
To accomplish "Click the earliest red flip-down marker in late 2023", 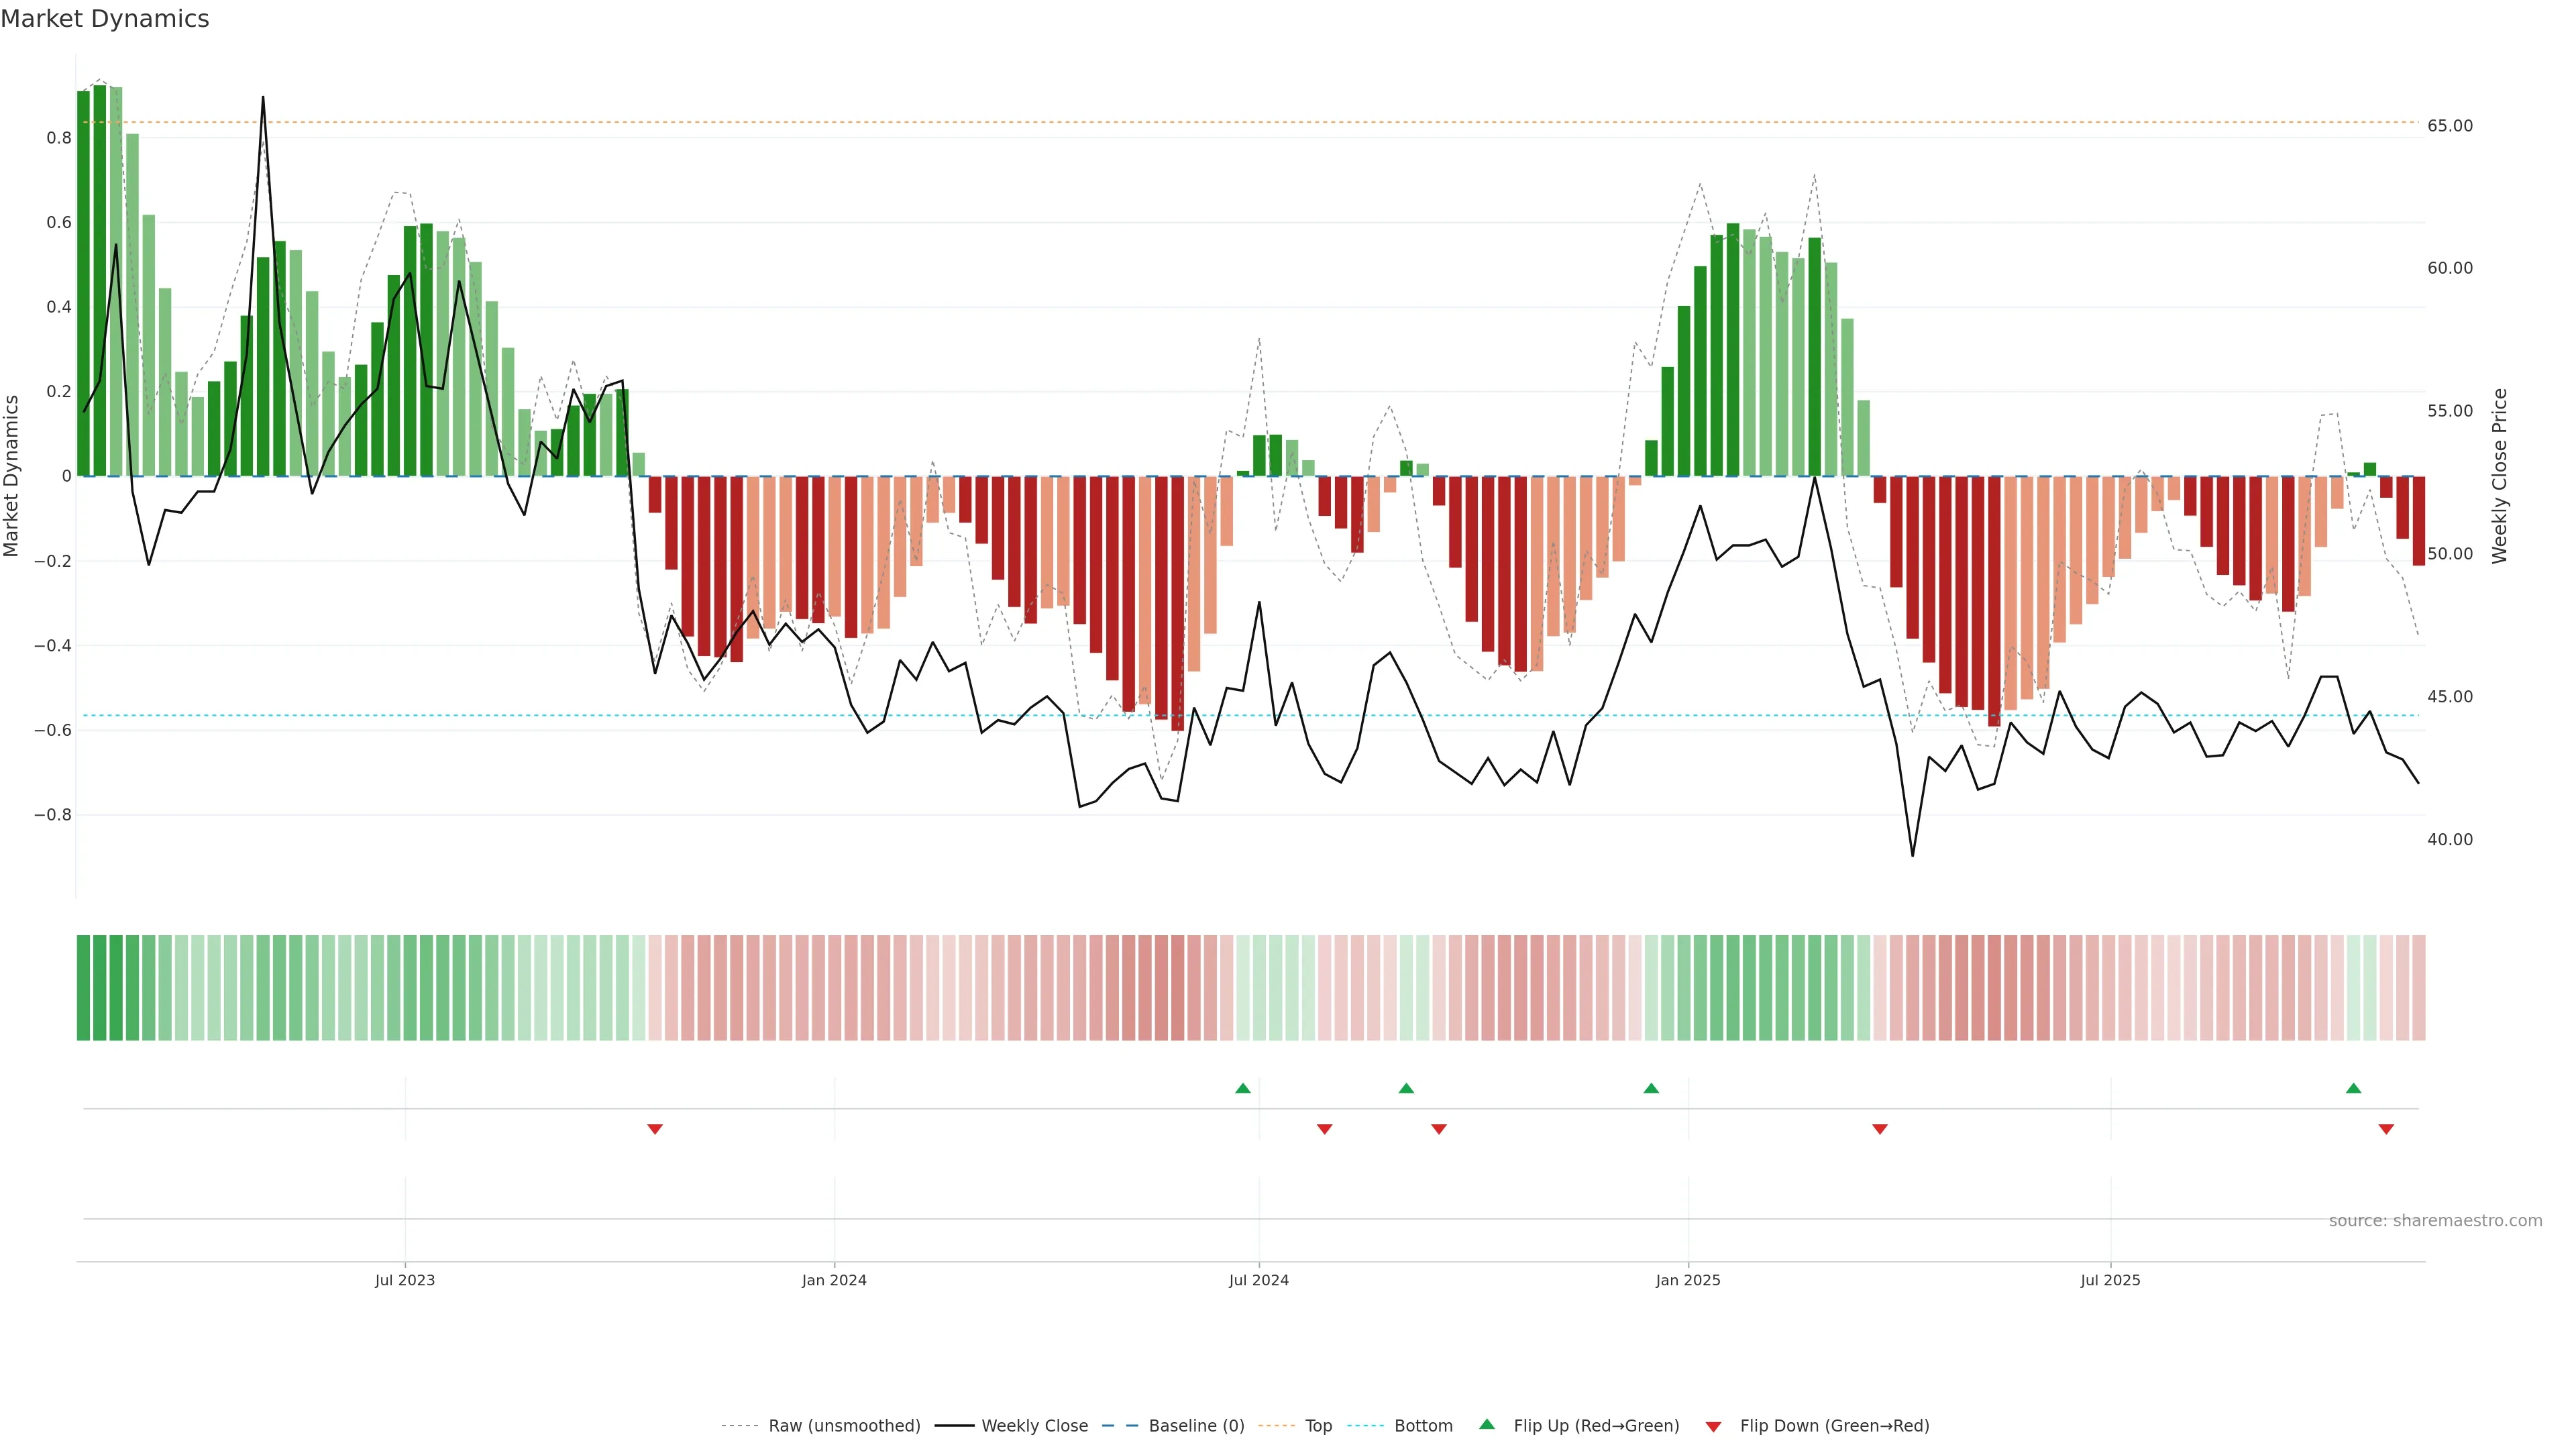I will [x=655, y=1129].
